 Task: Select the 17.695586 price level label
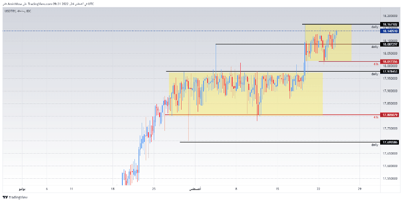(390, 142)
